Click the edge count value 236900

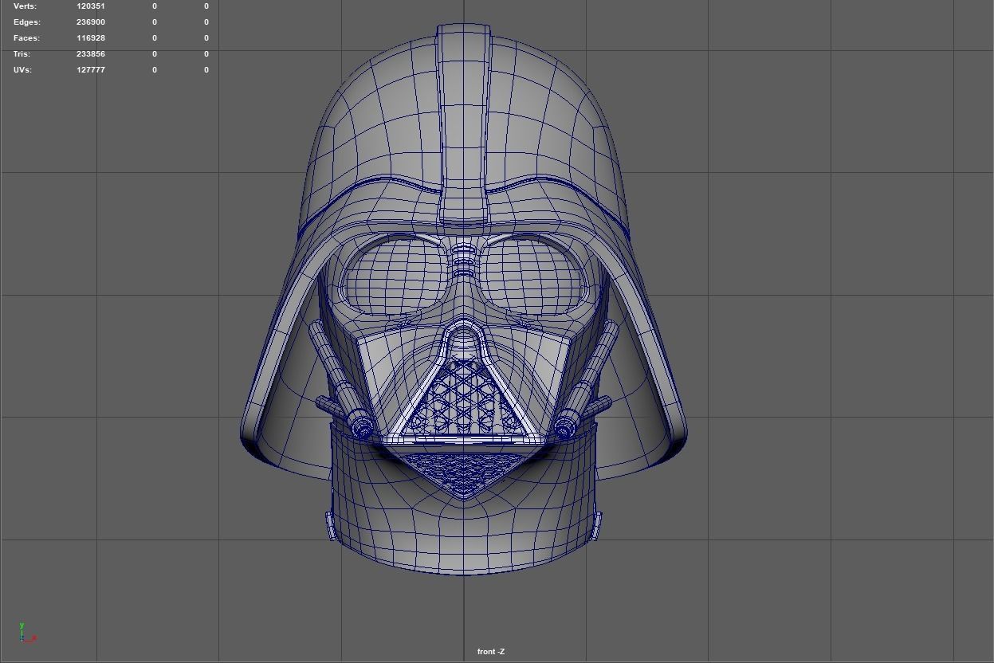click(91, 22)
